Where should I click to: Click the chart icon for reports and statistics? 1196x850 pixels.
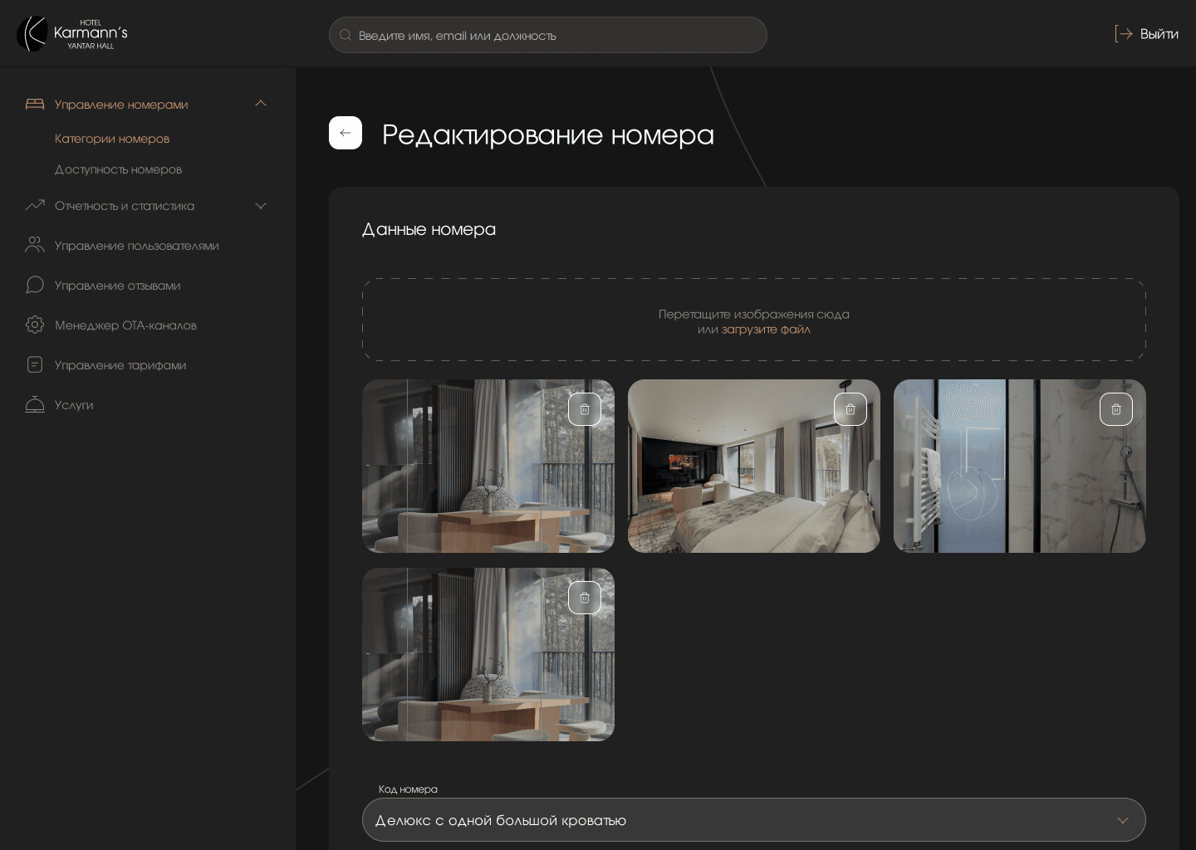click(x=35, y=205)
